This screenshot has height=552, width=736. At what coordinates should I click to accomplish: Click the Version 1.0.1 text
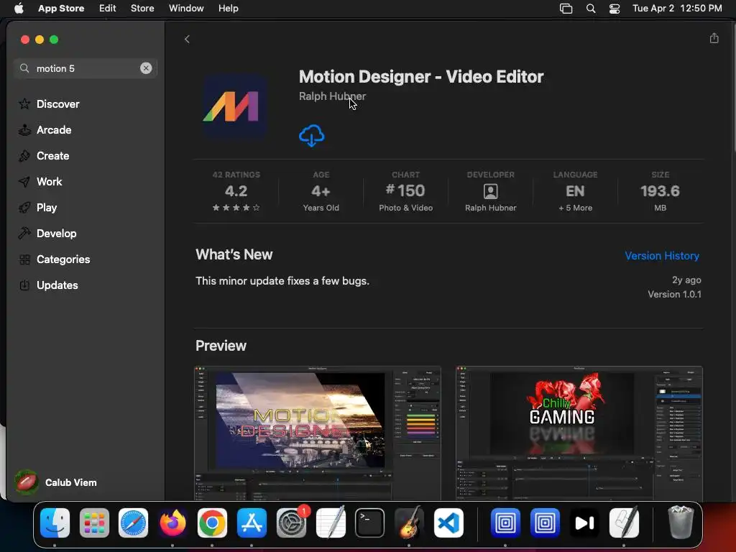tap(674, 294)
